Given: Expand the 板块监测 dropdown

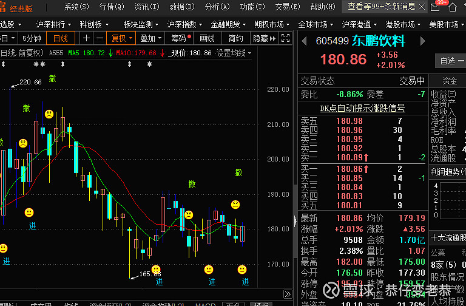Looking at the screenshot, I should 141,24.
